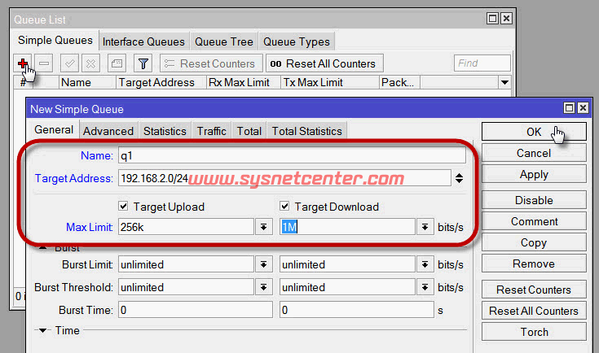Screen dimensions: 599x353
Task: Expand the Time section
Action: click(43, 330)
